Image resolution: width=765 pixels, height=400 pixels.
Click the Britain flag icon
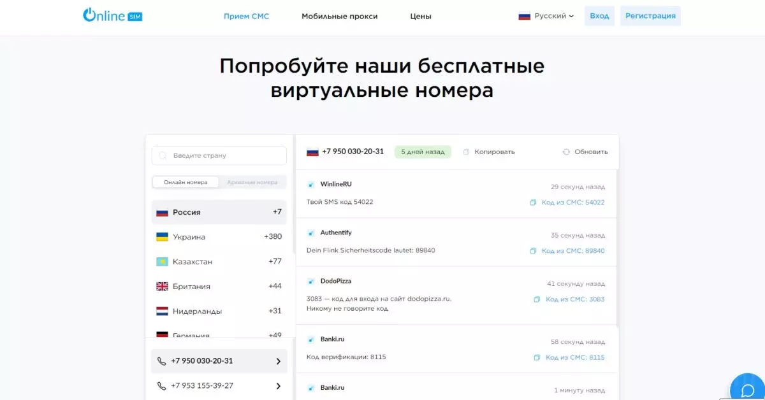click(x=162, y=287)
